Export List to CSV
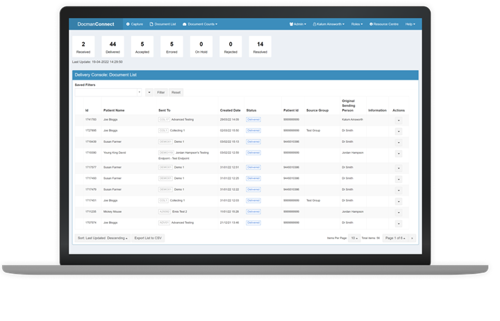This screenshot has height=321, width=500. tap(148, 238)
